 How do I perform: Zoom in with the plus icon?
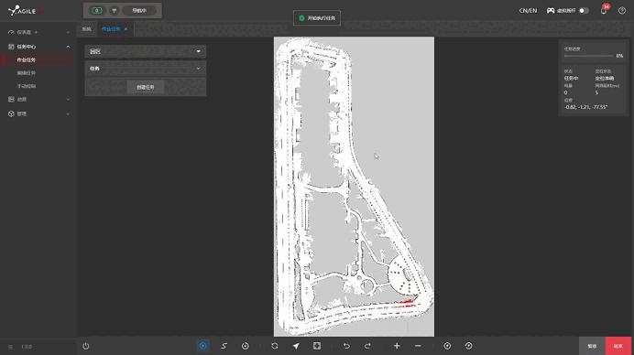(x=397, y=346)
